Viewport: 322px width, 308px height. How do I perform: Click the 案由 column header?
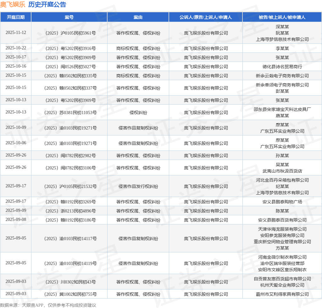[138, 17]
